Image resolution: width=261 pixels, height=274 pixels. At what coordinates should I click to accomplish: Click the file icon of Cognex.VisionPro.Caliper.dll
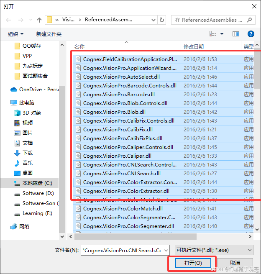pyautogui.click(x=78, y=156)
